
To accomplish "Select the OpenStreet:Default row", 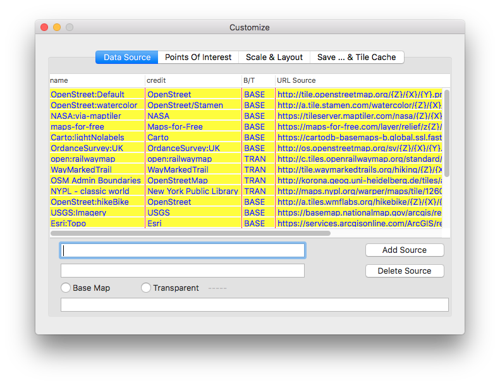I will [246, 94].
